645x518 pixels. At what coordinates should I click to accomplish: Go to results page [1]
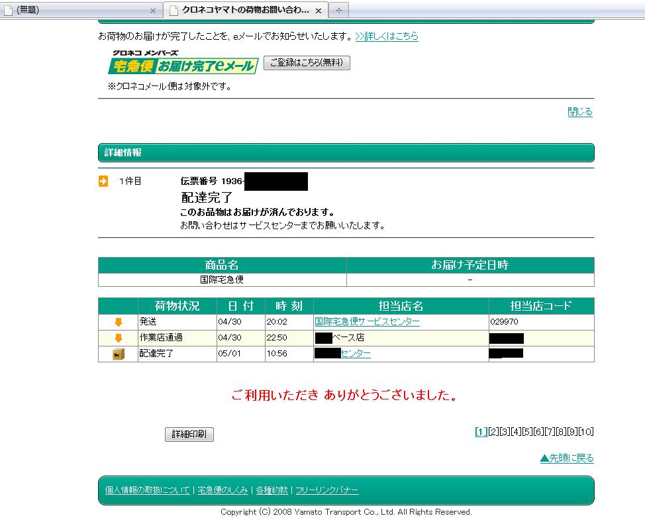(x=481, y=432)
